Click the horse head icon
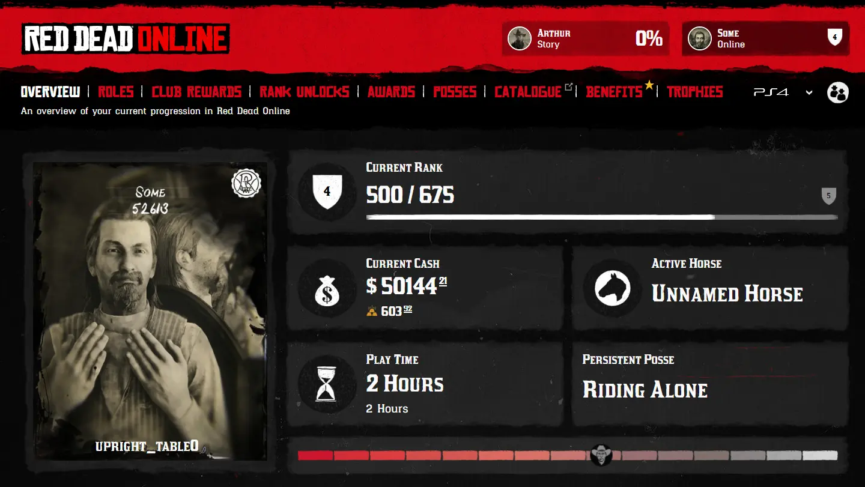Viewport: 865px width, 487px height. pos(613,288)
